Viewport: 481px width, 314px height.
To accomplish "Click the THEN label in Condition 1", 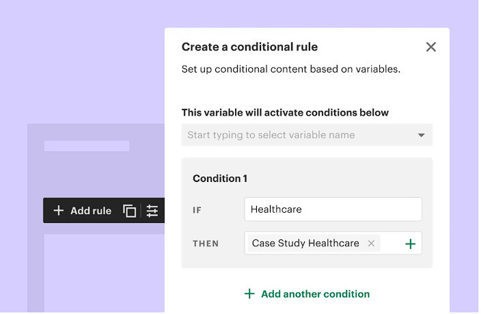I will (x=206, y=244).
